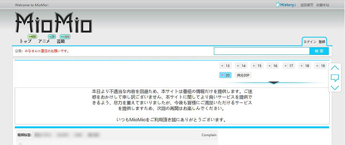
Task: Click the 视频标签 label
Action: click(25, 135)
